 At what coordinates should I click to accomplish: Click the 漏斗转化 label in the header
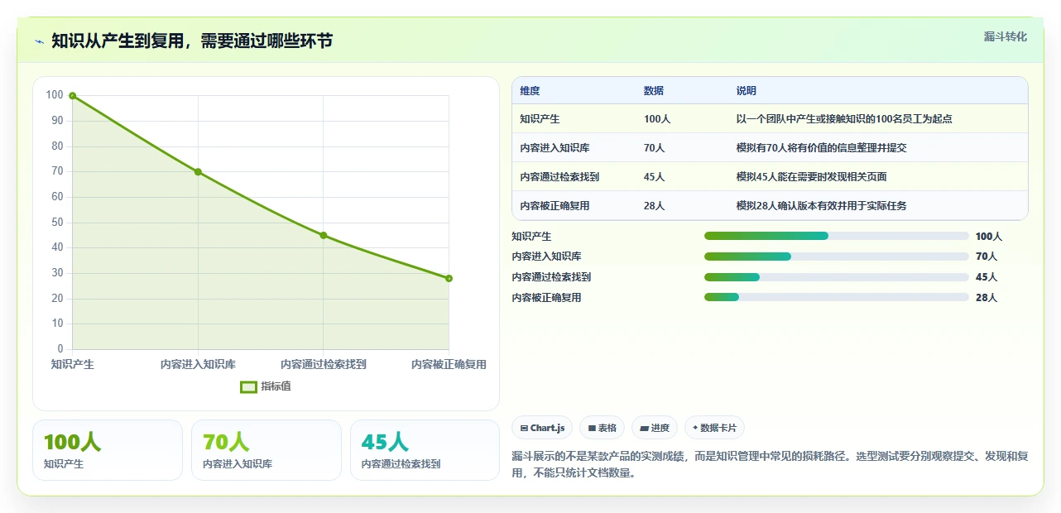[x=1006, y=36]
